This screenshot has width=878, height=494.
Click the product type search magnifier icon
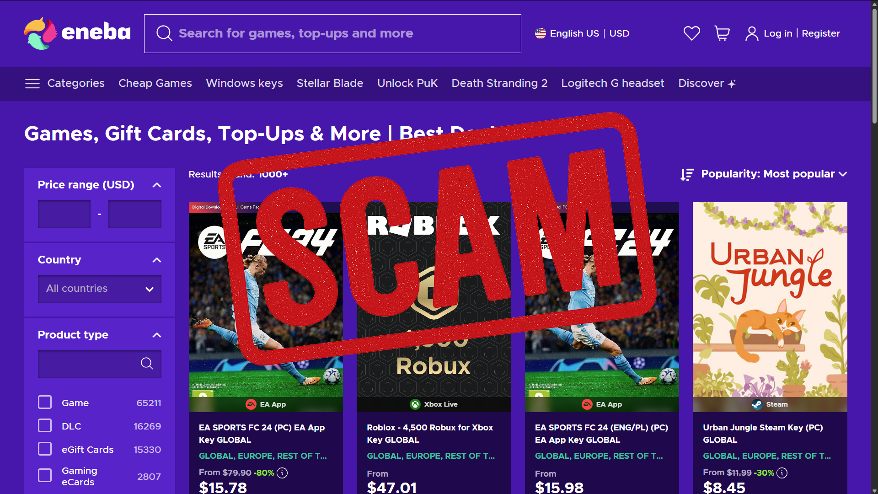(x=147, y=364)
